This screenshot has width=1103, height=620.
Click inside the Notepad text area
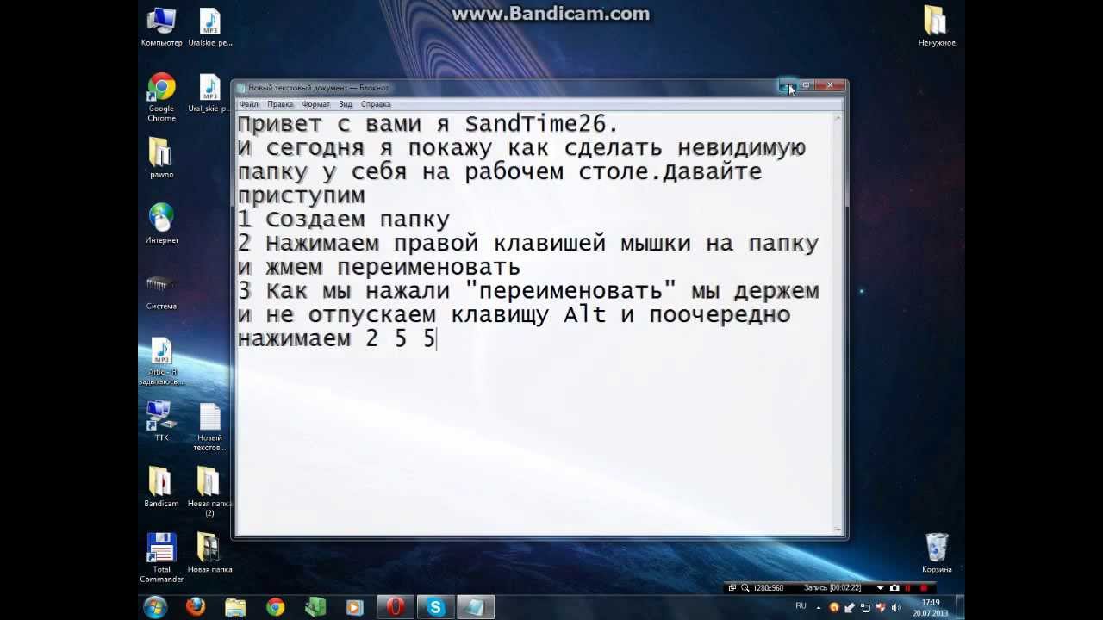pyautogui.click(x=535, y=322)
